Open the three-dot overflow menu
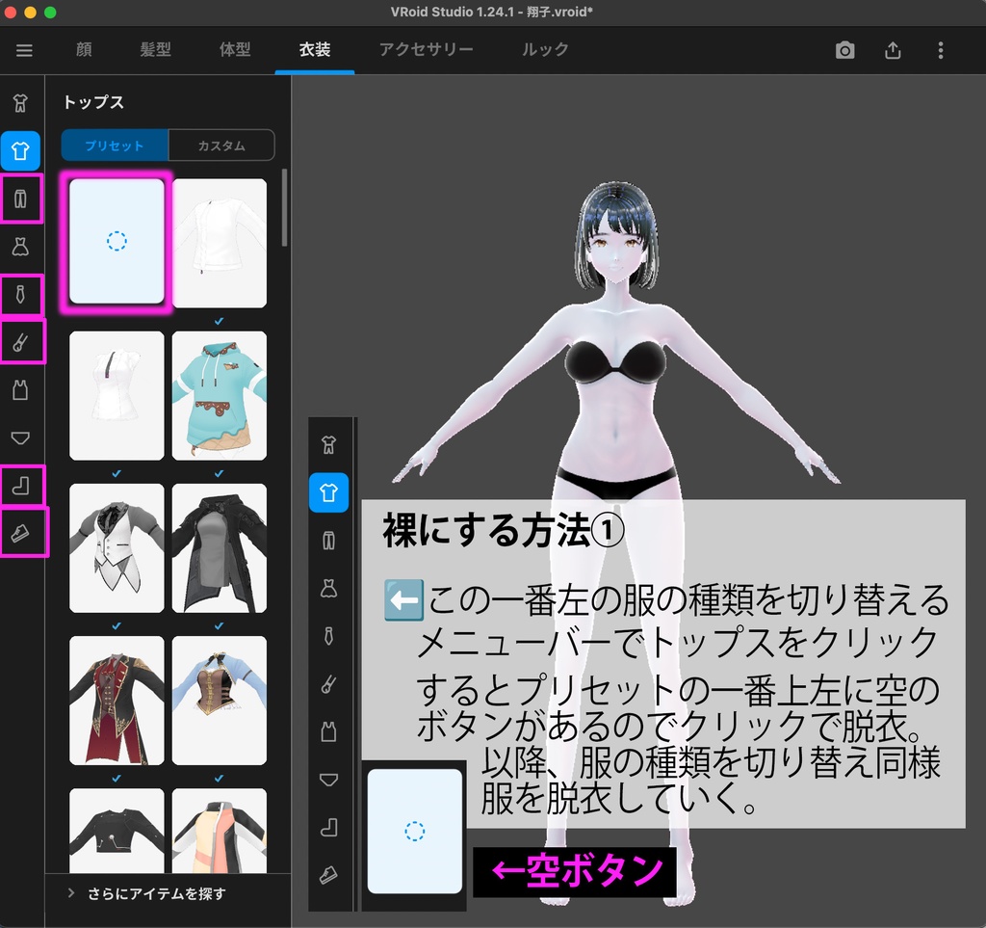The image size is (986, 928). point(940,50)
